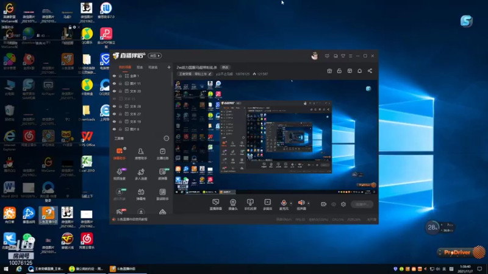Click the greyed start-live button

pyautogui.click(x=362, y=204)
